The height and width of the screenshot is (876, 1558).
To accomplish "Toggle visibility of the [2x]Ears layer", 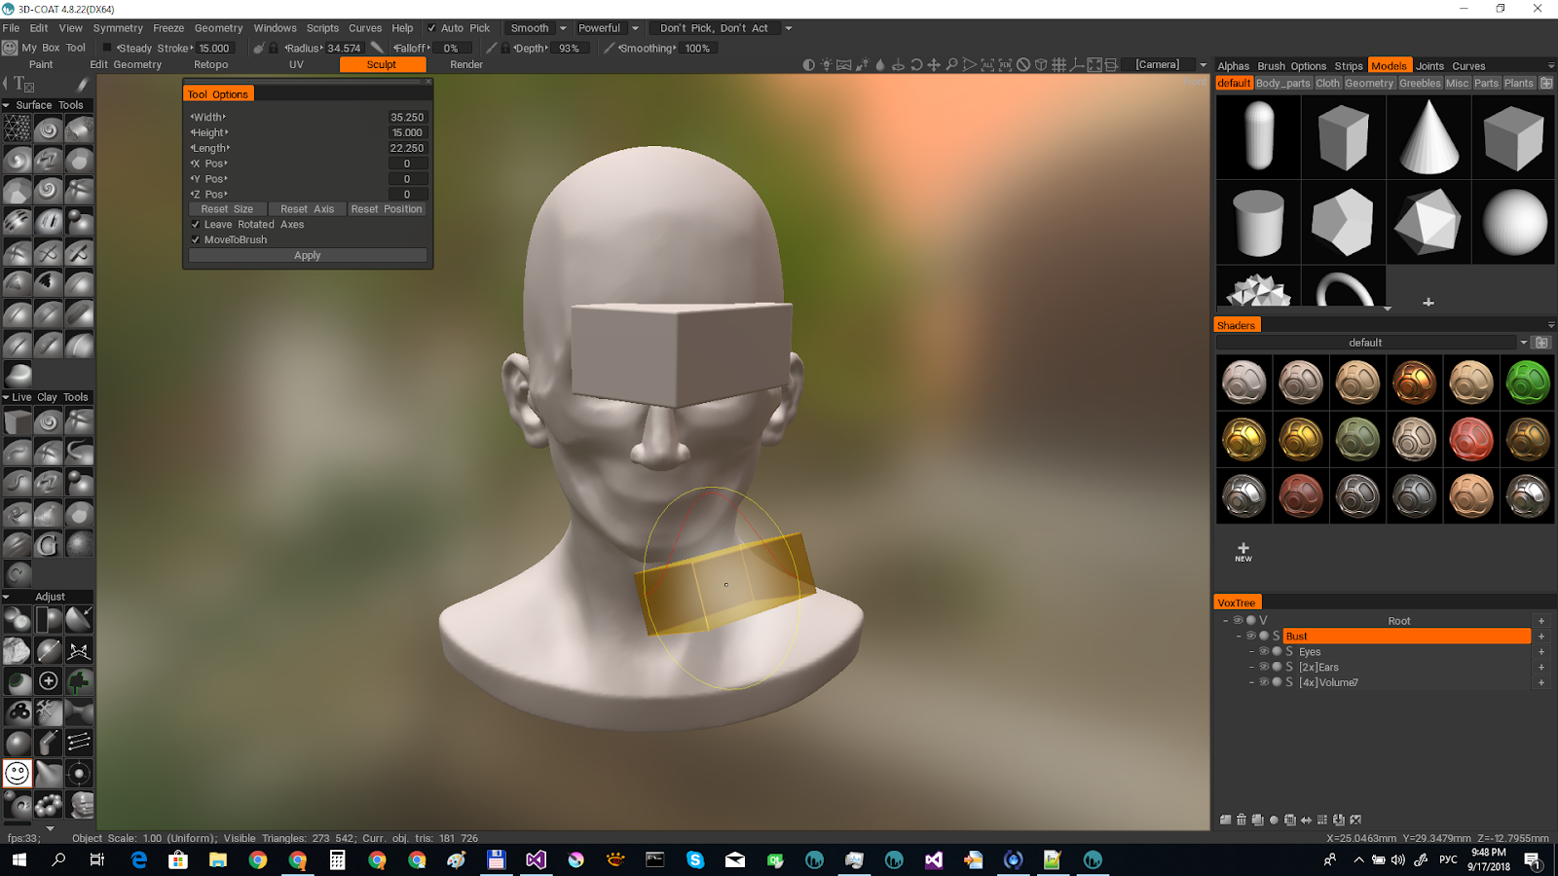I will pyautogui.click(x=1264, y=667).
